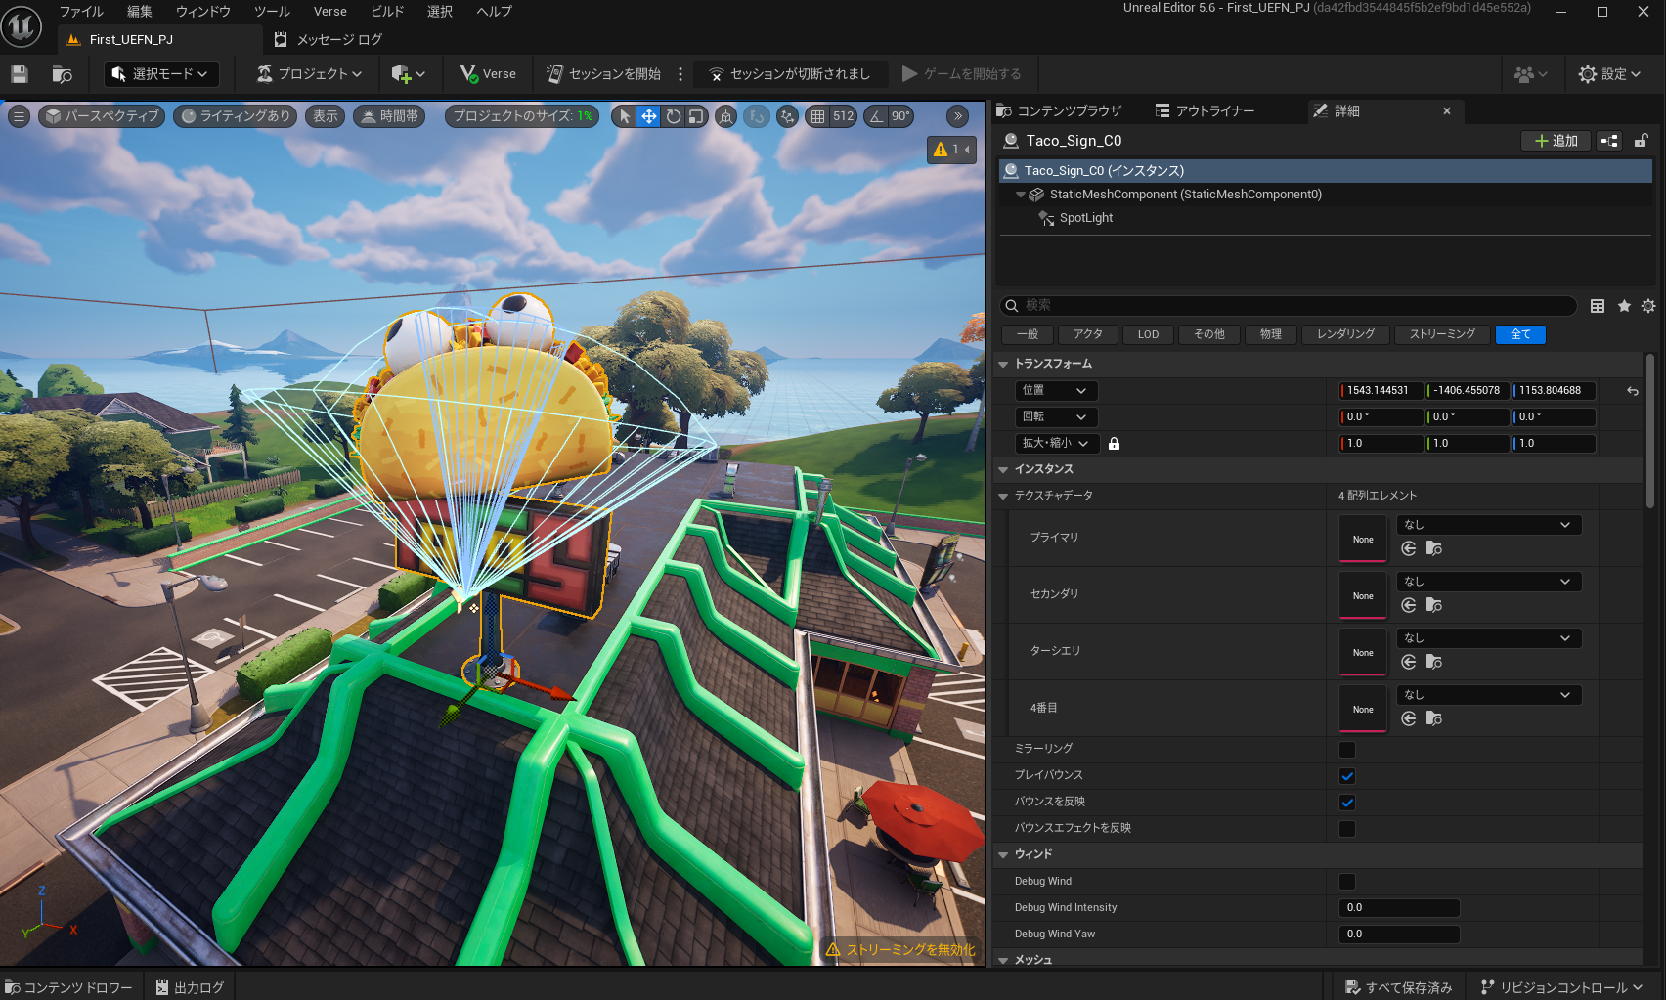1666x1000 pixels.
Task: Collapse the トランスフォーム section
Action: coord(1003,365)
